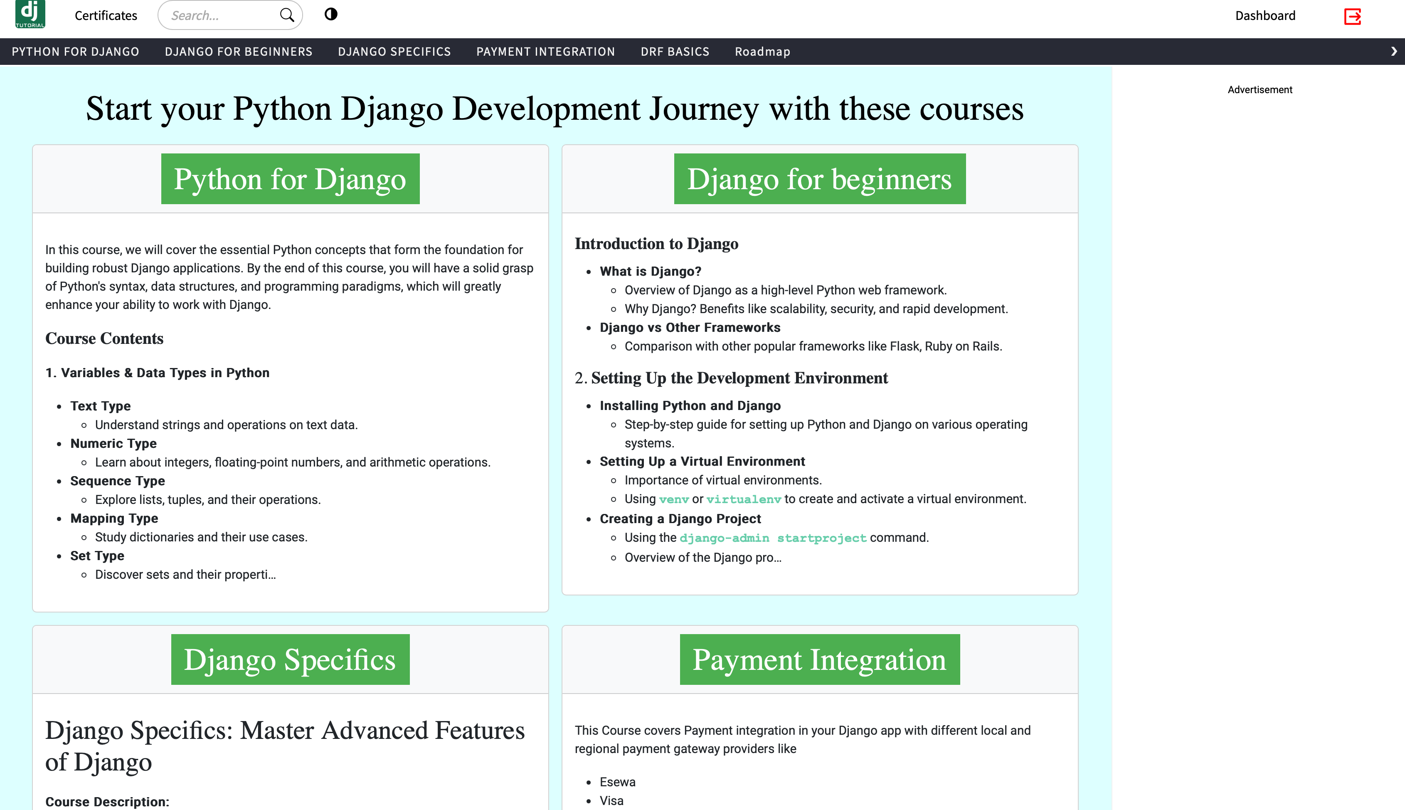Click green Python for Django button
1405x810 pixels.
pos(290,178)
